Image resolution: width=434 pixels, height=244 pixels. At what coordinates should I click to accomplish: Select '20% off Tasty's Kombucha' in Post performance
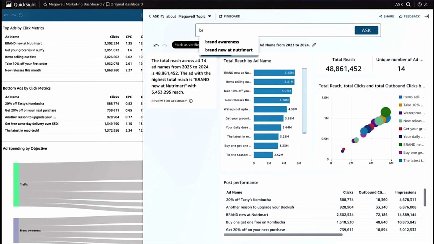[248, 200]
